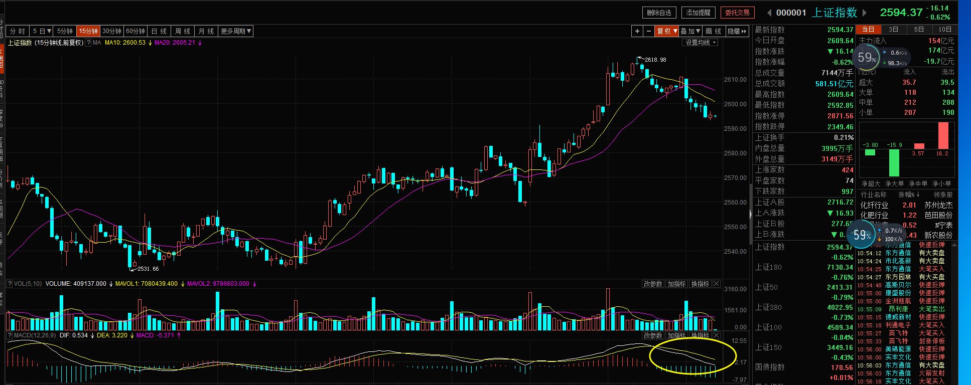The width and height of the screenshot is (971, 385).
Task: Click the 2618.98 high price marker
Action: tap(655, 60)
